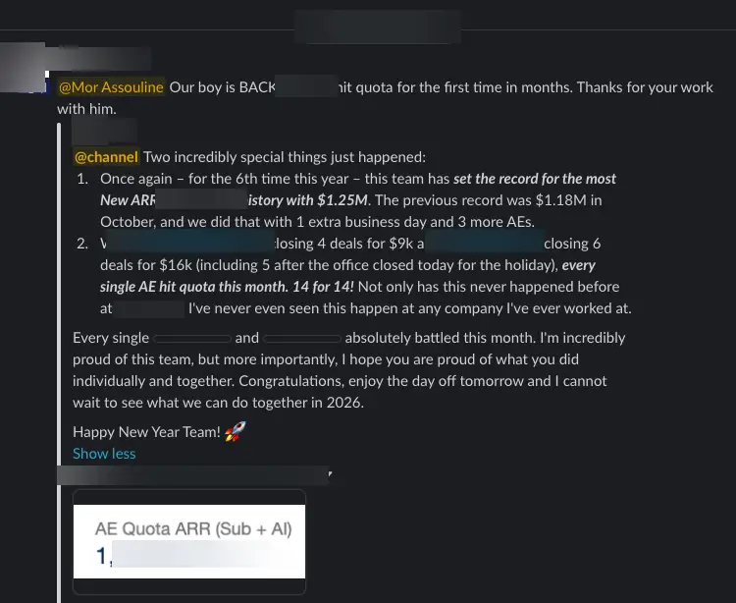This screenshot has width=736, height=603.
Task: Collapse the quoted message via Show less
Action: point(104,454)
